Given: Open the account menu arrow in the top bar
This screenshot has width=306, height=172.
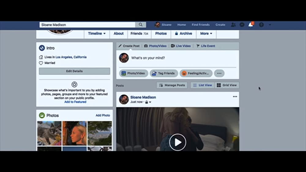Looking at the screenshot, I should tap(270, 25).
